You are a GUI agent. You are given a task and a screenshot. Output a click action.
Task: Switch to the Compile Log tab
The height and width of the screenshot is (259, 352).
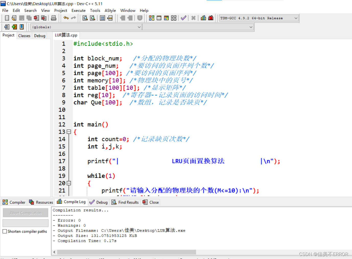click(71, 202)
